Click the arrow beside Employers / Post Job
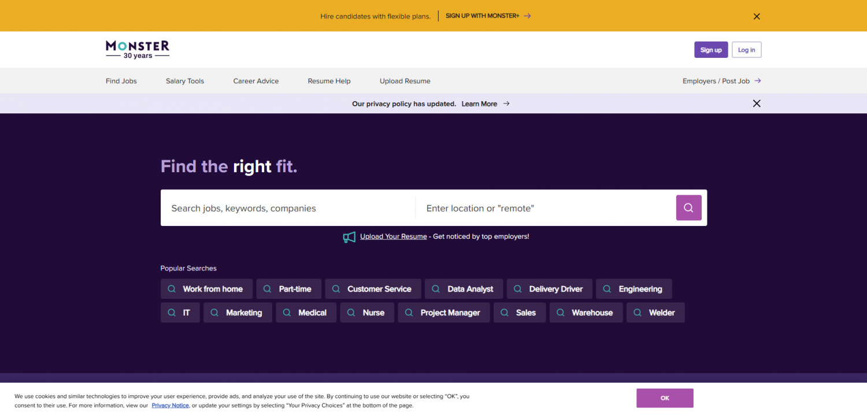Viewport: 867px width, 415px height. 757,81
